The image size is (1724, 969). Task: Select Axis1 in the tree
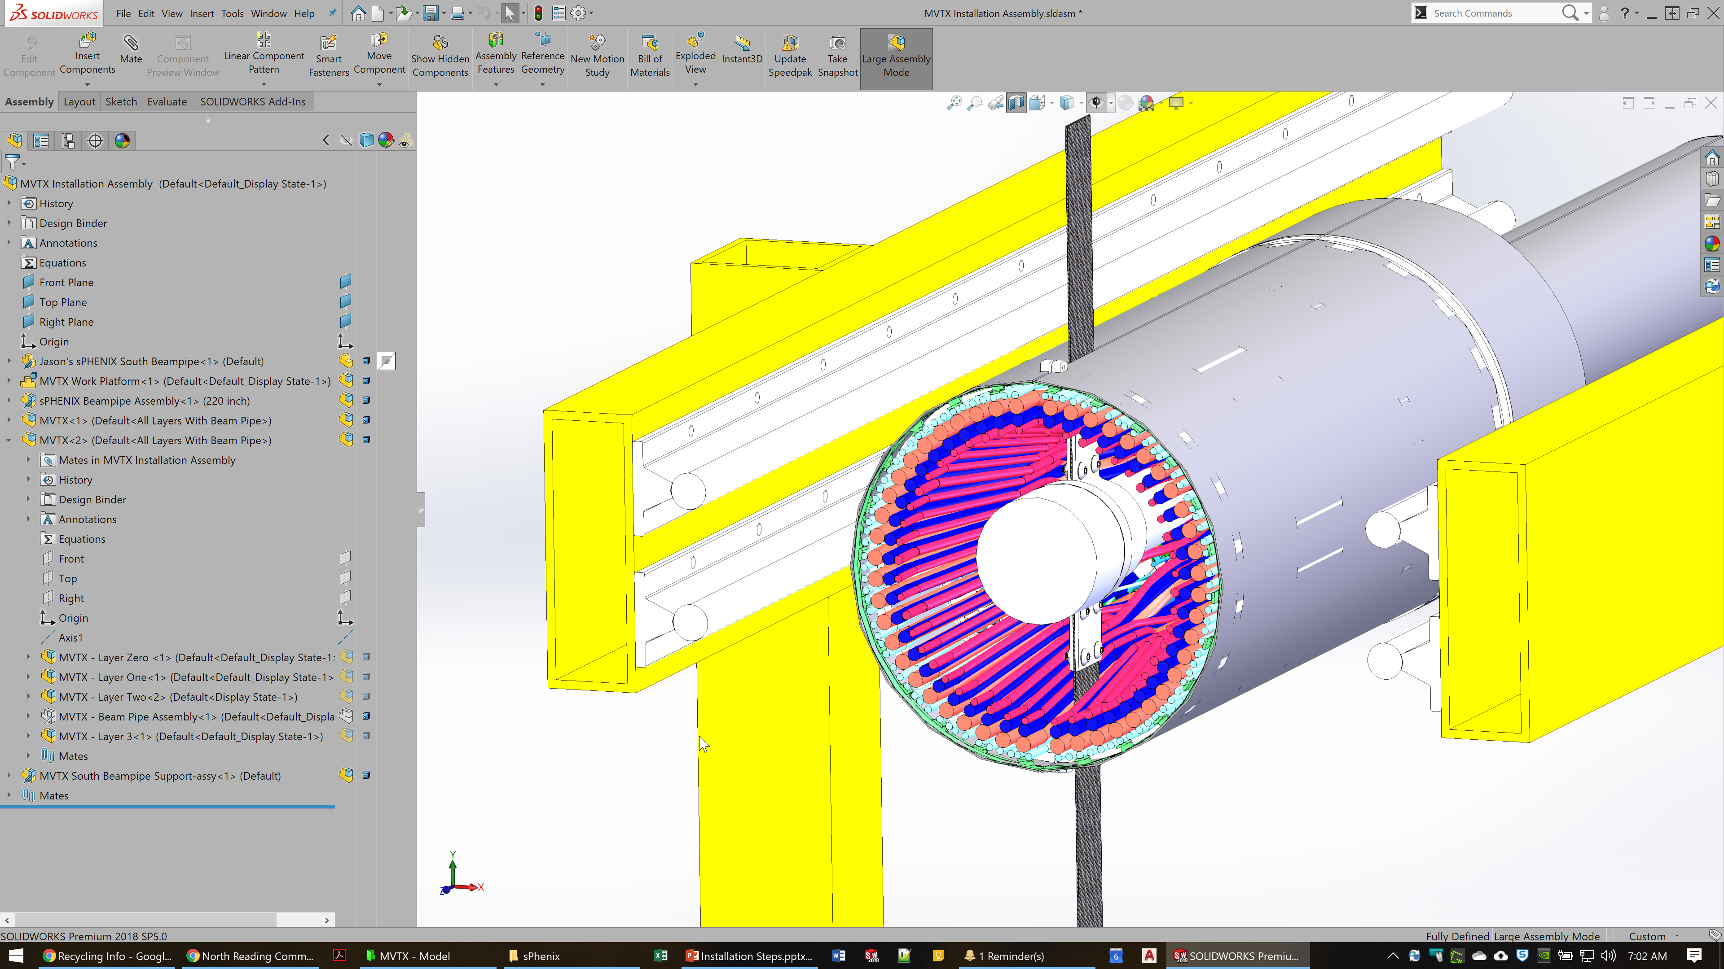[71, 637]
